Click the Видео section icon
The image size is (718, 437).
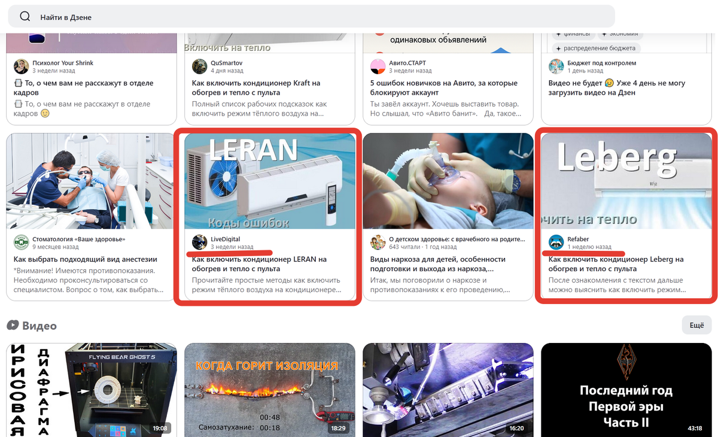point(13,326)
